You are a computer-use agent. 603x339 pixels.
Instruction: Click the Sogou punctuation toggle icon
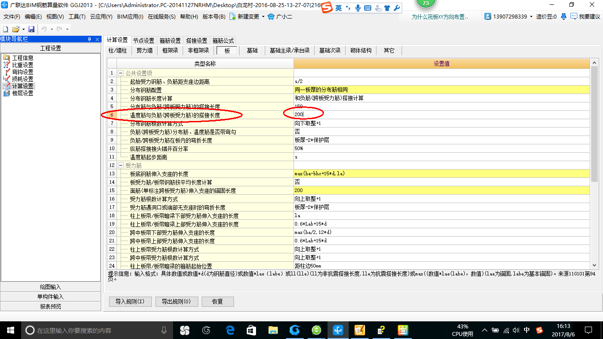click(x=348, y=8)
